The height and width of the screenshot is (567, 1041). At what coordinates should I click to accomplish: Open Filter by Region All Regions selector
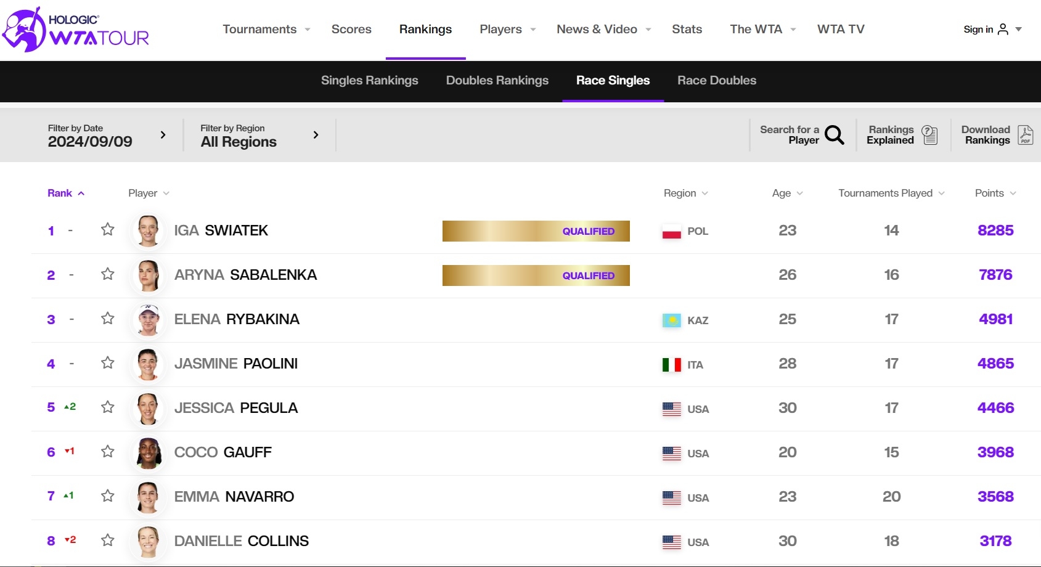pos(259,135)
